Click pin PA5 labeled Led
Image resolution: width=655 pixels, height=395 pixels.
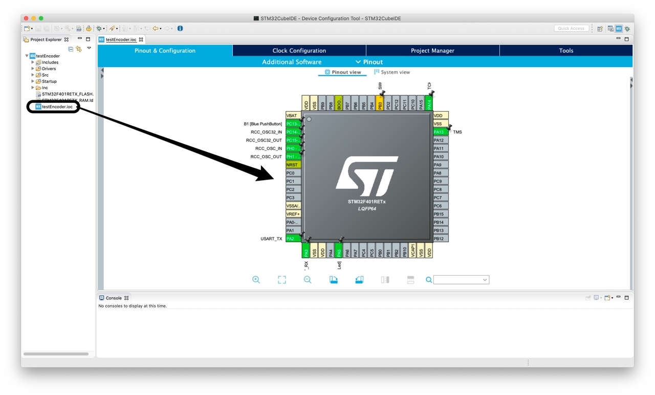click(339, 250)
